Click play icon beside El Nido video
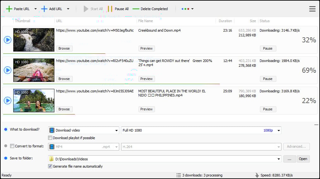This screenshot has height=179, width=320. 8,101
